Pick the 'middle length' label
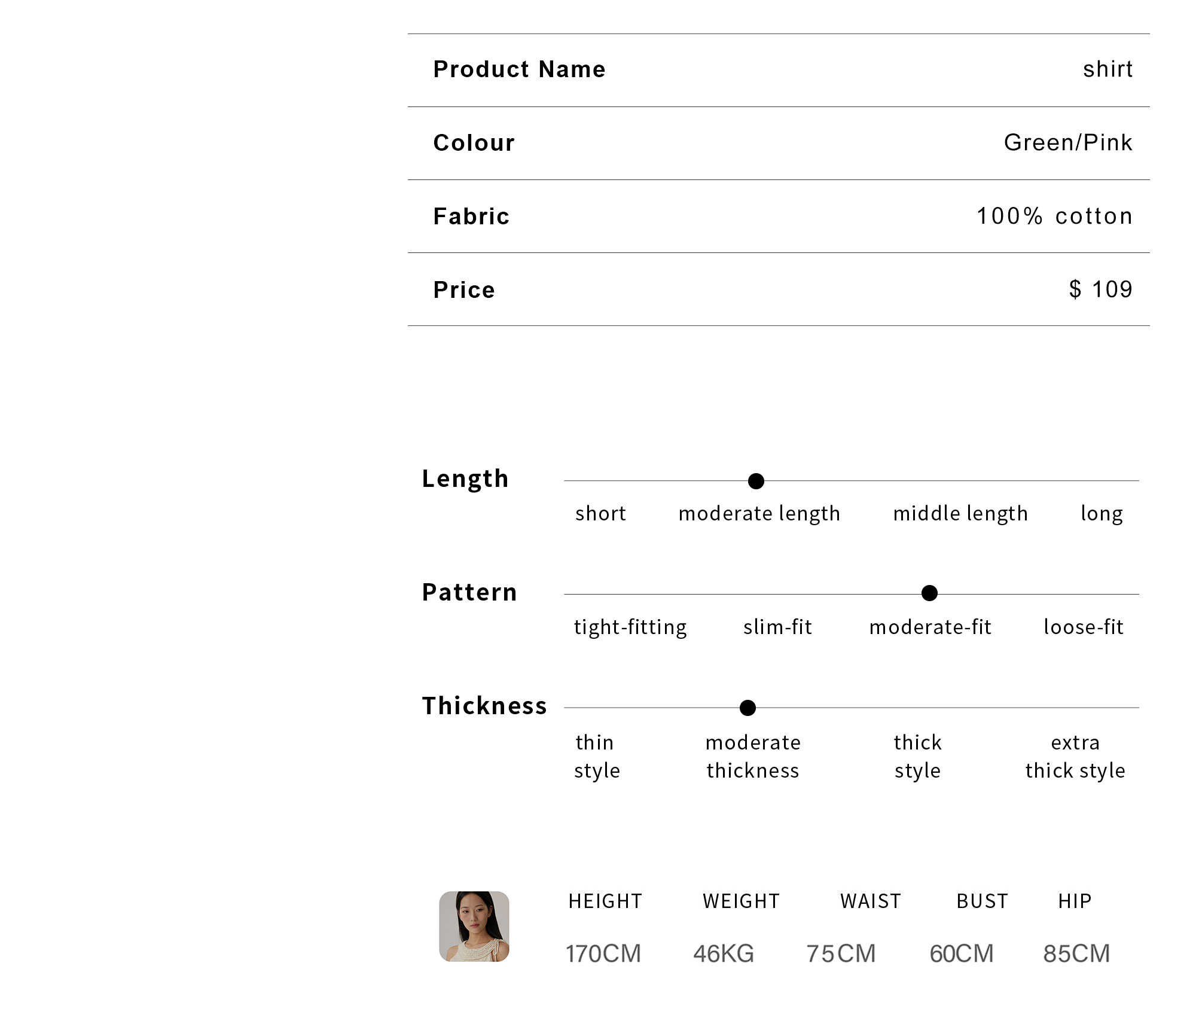 (960, 514)
